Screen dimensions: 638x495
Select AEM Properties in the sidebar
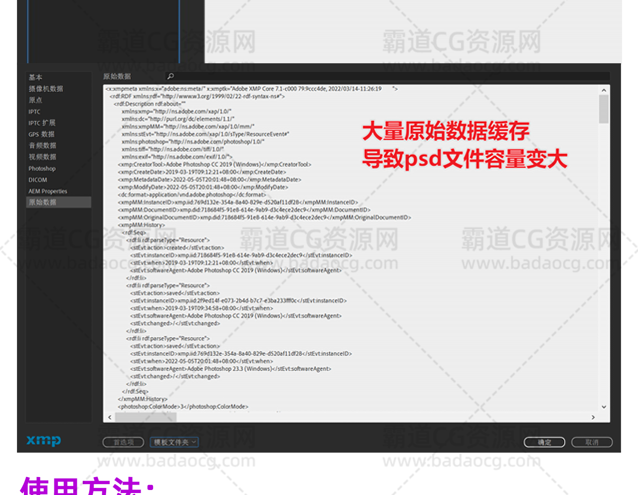click(x=47, y=191)
